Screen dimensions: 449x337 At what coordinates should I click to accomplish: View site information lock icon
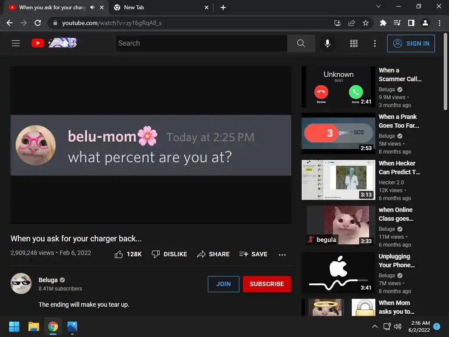[55, 23]
